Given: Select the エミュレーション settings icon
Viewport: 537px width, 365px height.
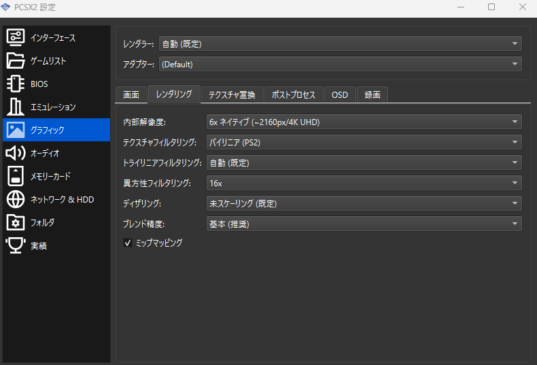Looking at the screenshot, I should pyautogui.click(x=16, y=107).
